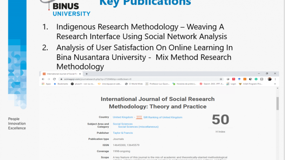Click the browser forward arrow
Image resolution: width=285 pixels, height=160 pixels.
49,79
